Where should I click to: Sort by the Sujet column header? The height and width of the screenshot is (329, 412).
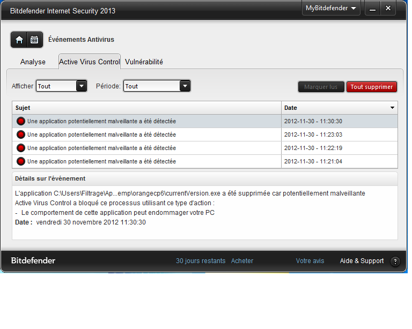point(146,108)
